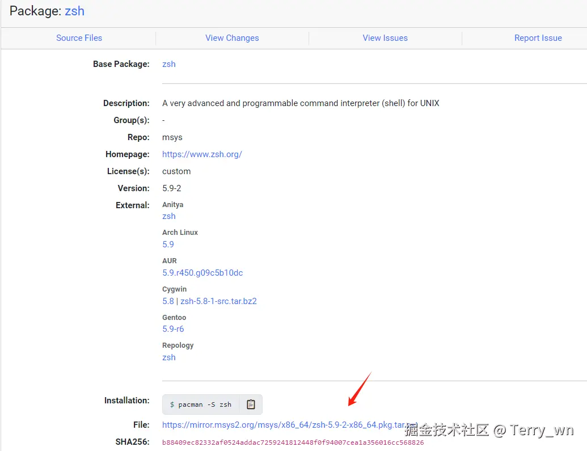The width and height of the screenshot is (587, 451).
Task: Open AUR version 5.9.r450.g09c5b10dc link
Action: (202, 273)
